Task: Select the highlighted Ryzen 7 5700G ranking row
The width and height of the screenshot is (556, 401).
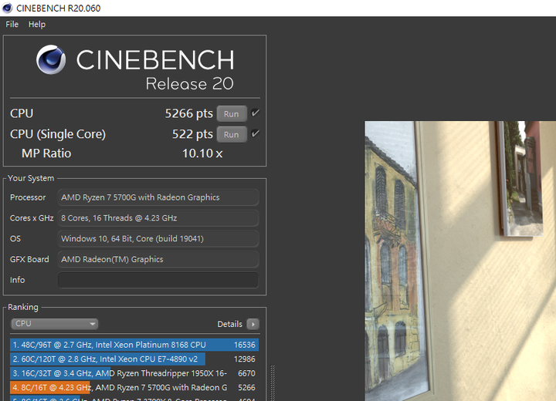Action: point(134,387)
